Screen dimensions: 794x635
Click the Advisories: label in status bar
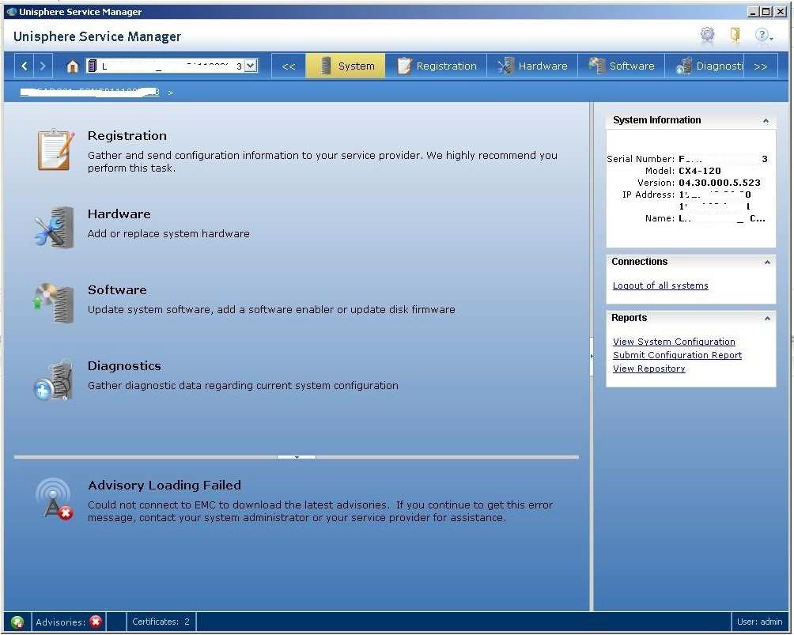click(60, 622)
